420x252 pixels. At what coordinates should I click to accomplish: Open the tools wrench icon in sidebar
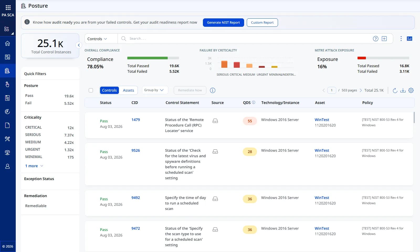(8, 139)
